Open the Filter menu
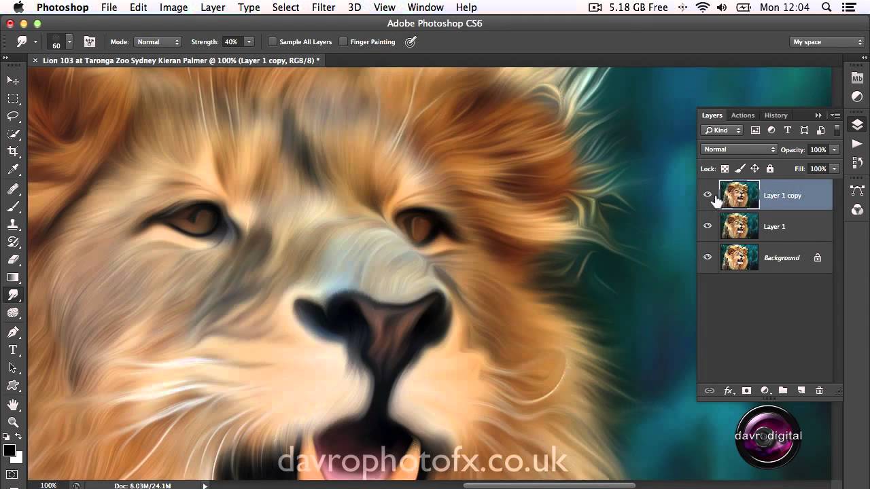The width and height of the screenshot is (870, 489). [324, 7]
